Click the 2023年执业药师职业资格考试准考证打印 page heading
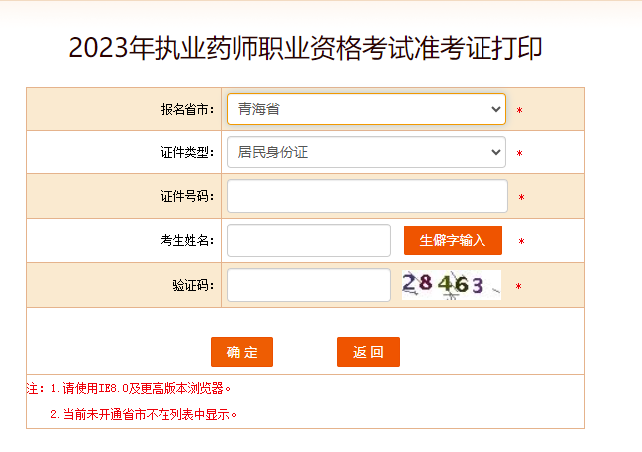The height and width of the screenshot is (452, 642). pos(305,48)
